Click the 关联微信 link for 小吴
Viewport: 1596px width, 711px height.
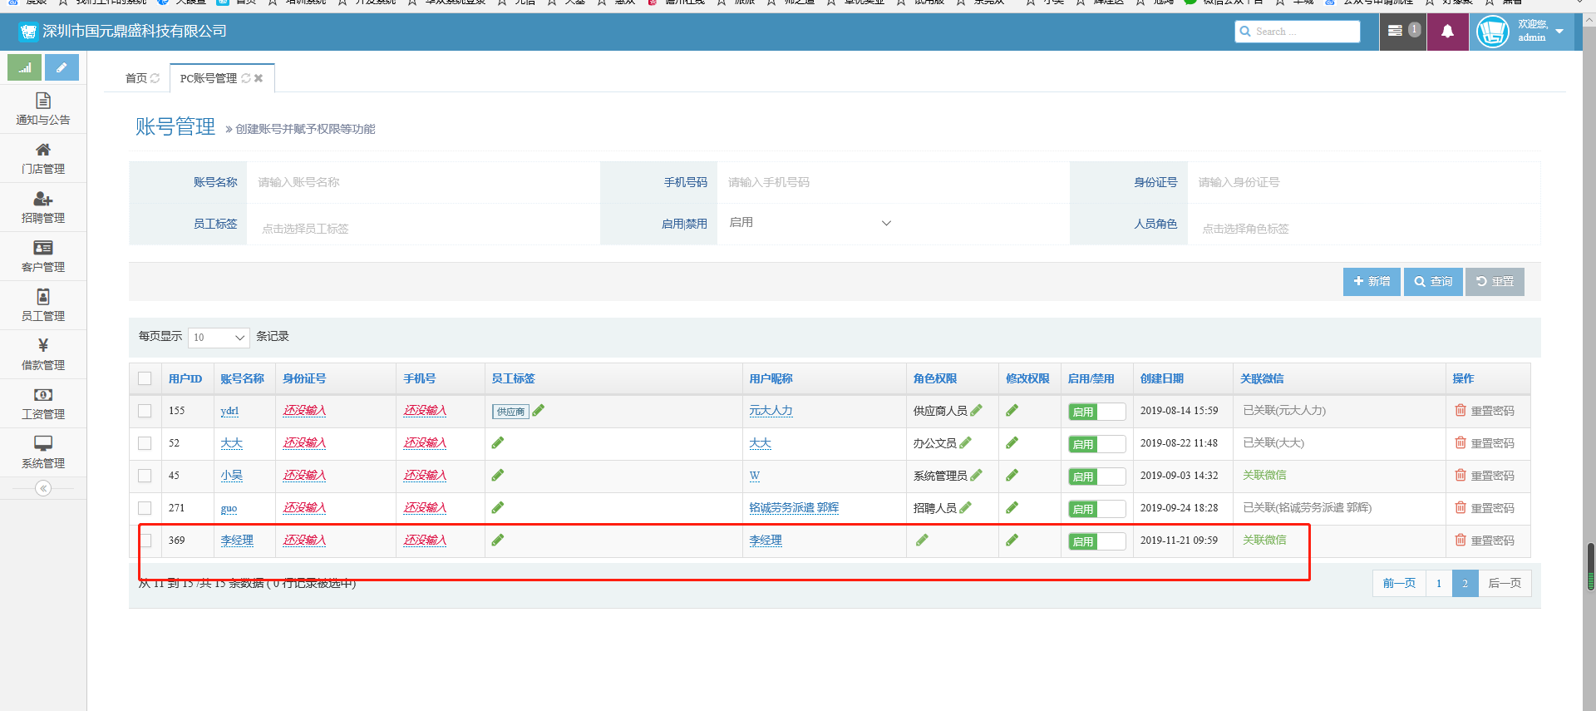(1264, 476)
